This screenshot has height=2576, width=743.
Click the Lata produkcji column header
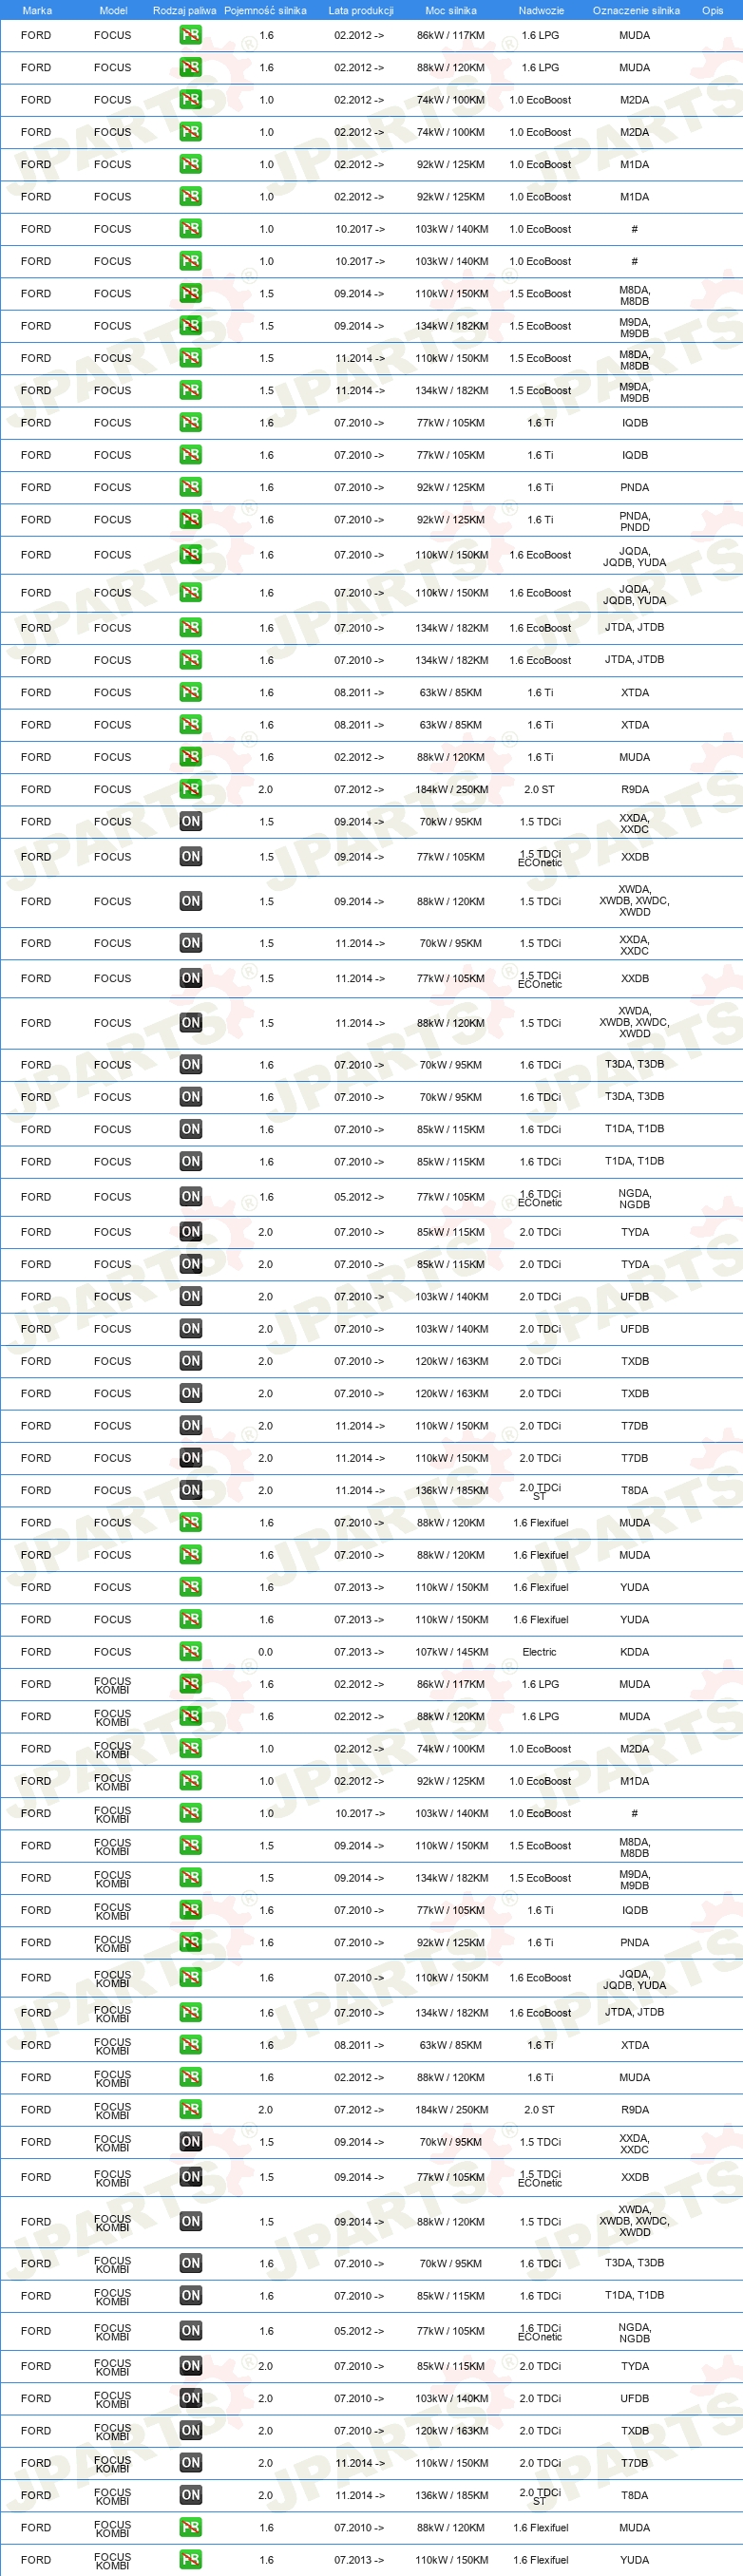[x=360, y=10]
